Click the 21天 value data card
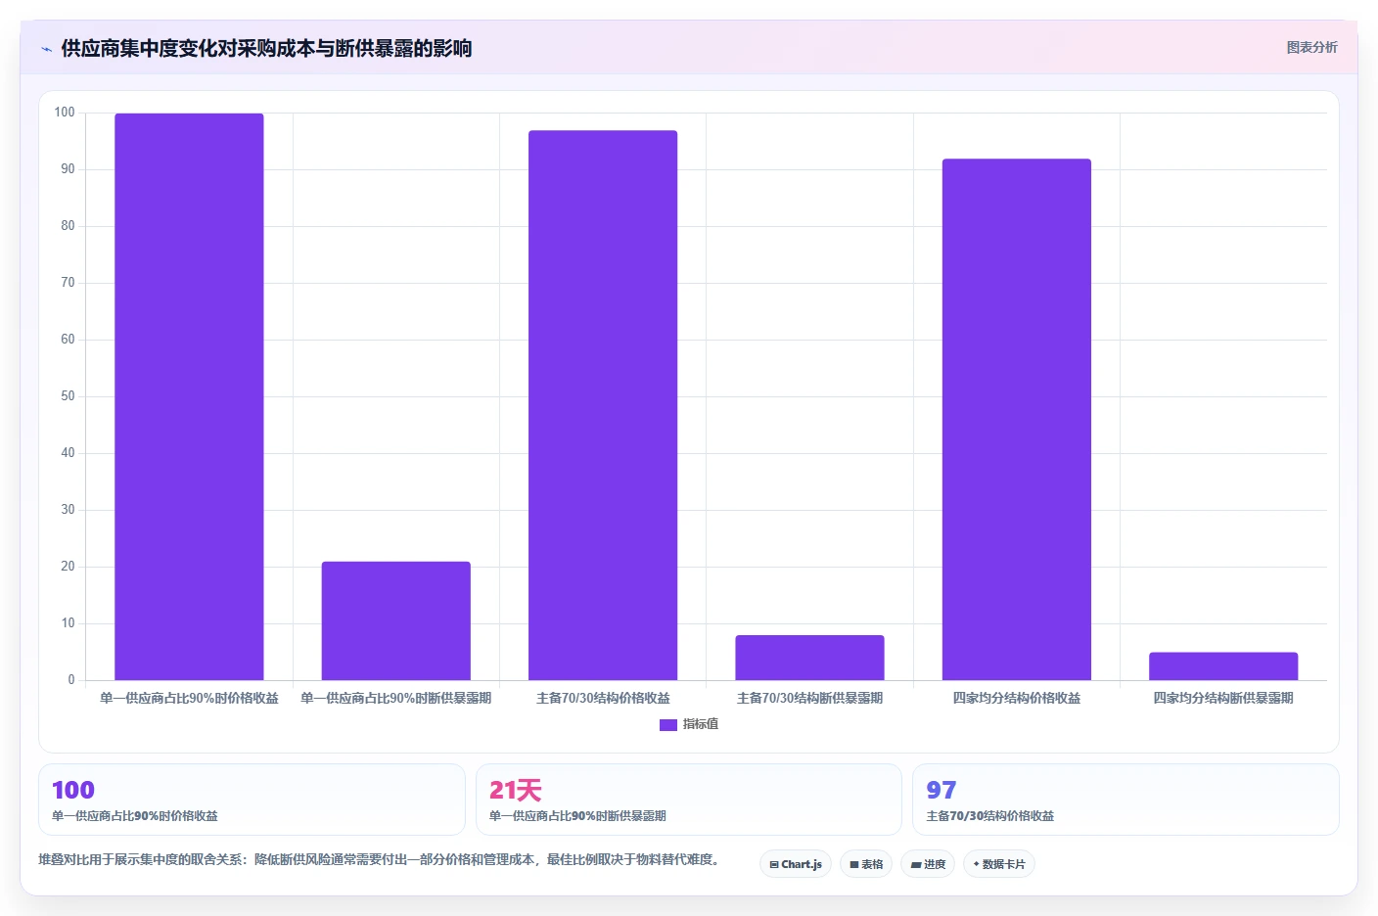Viewport: 1378px width, 916px height. 689,800
